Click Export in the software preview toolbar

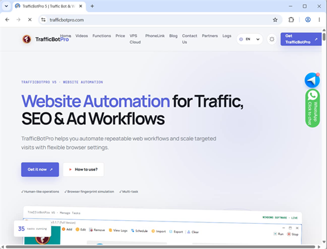(176, 231)
